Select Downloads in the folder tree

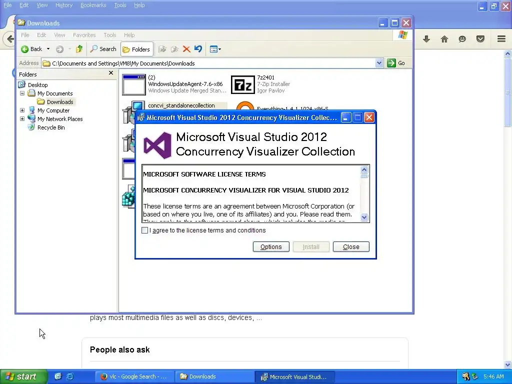(x=60, y=102)
